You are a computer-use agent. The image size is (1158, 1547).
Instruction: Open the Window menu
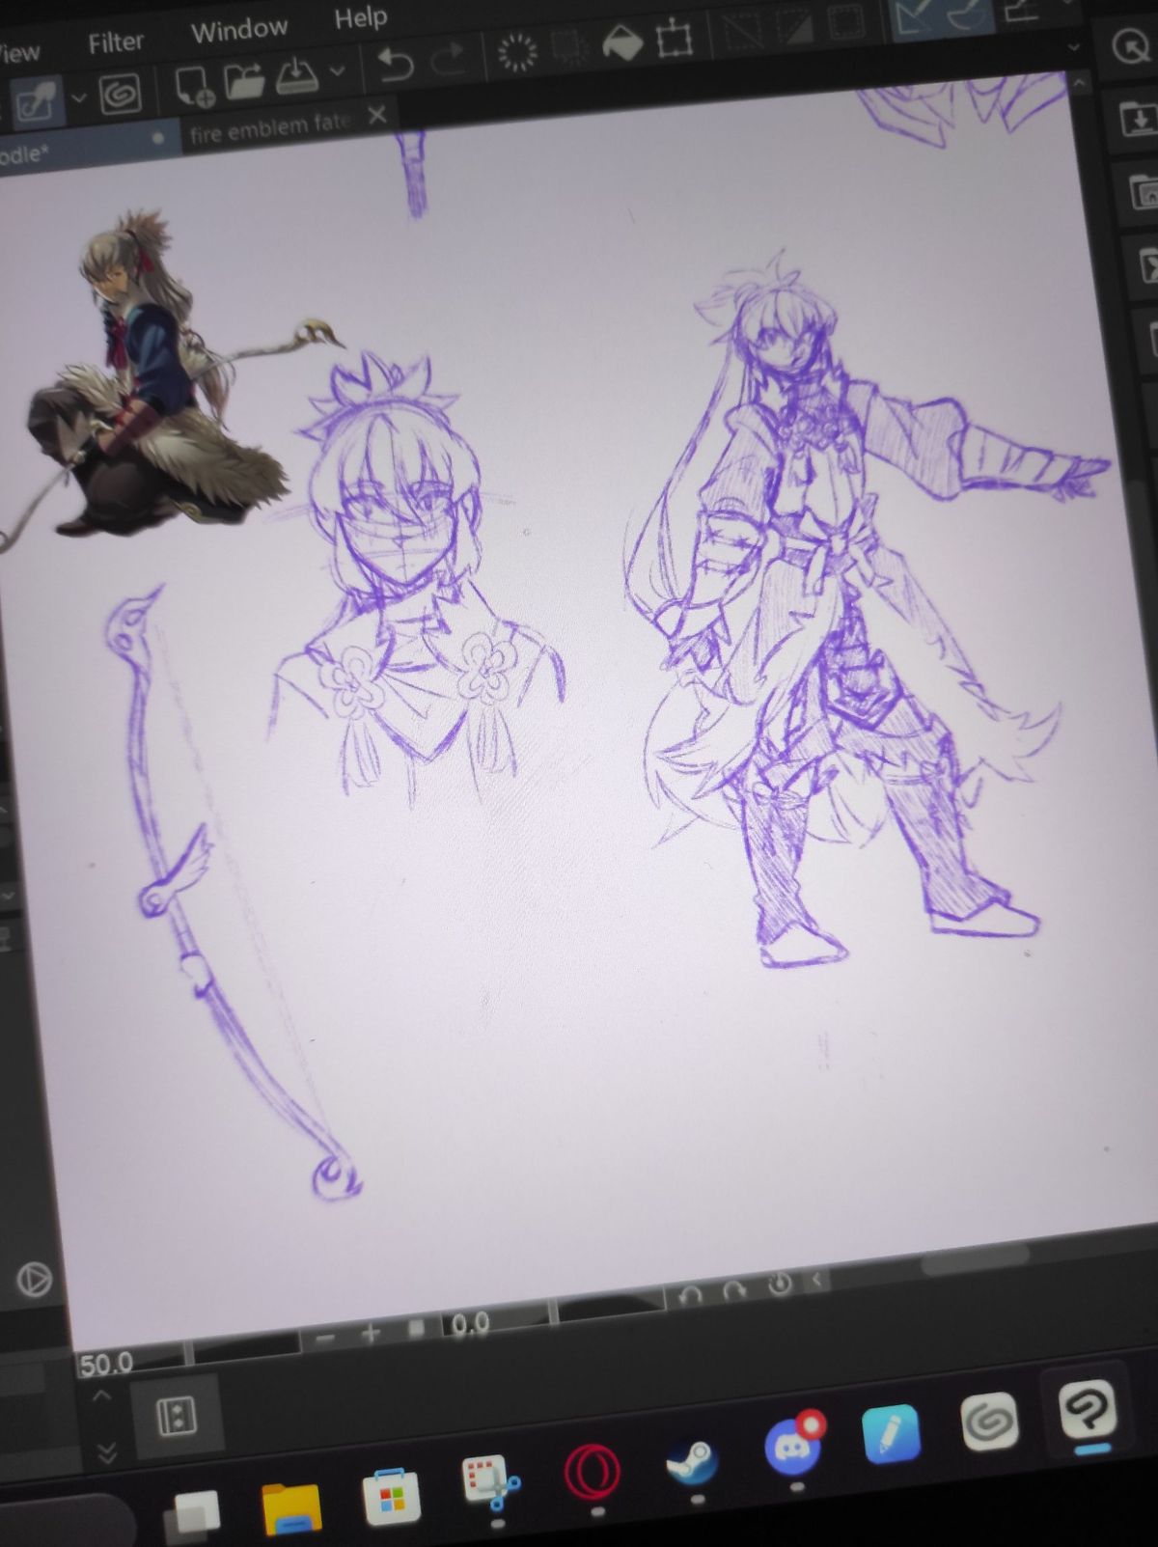(238, 30)
